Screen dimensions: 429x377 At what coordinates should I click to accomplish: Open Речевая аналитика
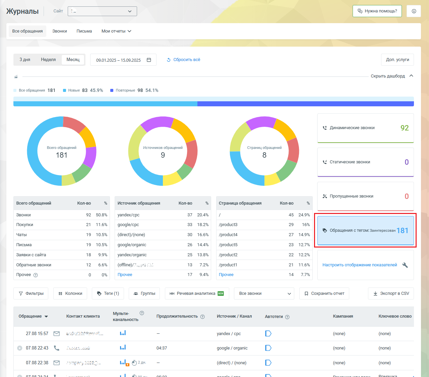coord(197,293)
